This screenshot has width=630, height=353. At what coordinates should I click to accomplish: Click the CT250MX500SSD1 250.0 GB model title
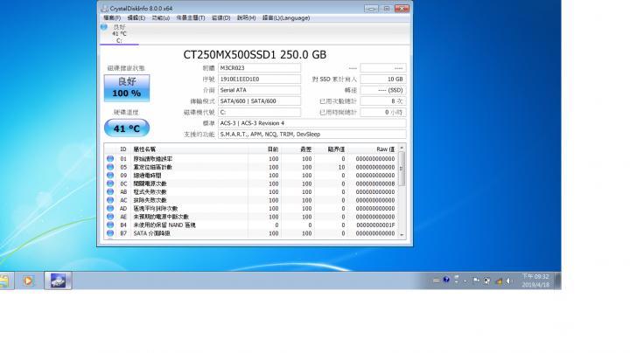[255, 54]
